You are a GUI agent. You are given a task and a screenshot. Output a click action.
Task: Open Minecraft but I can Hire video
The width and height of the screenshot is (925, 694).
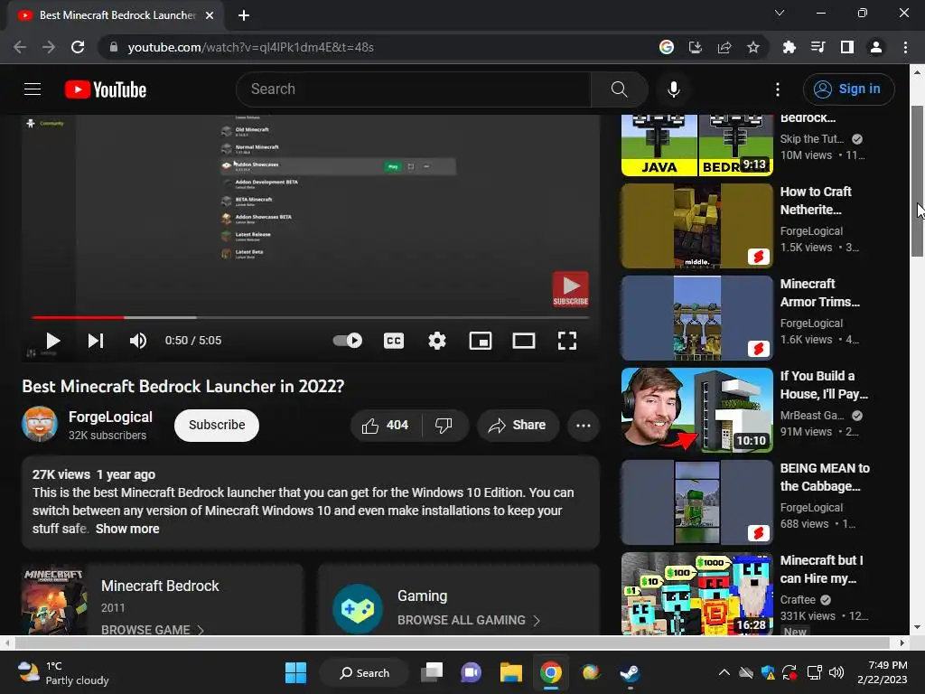[696, 594]
